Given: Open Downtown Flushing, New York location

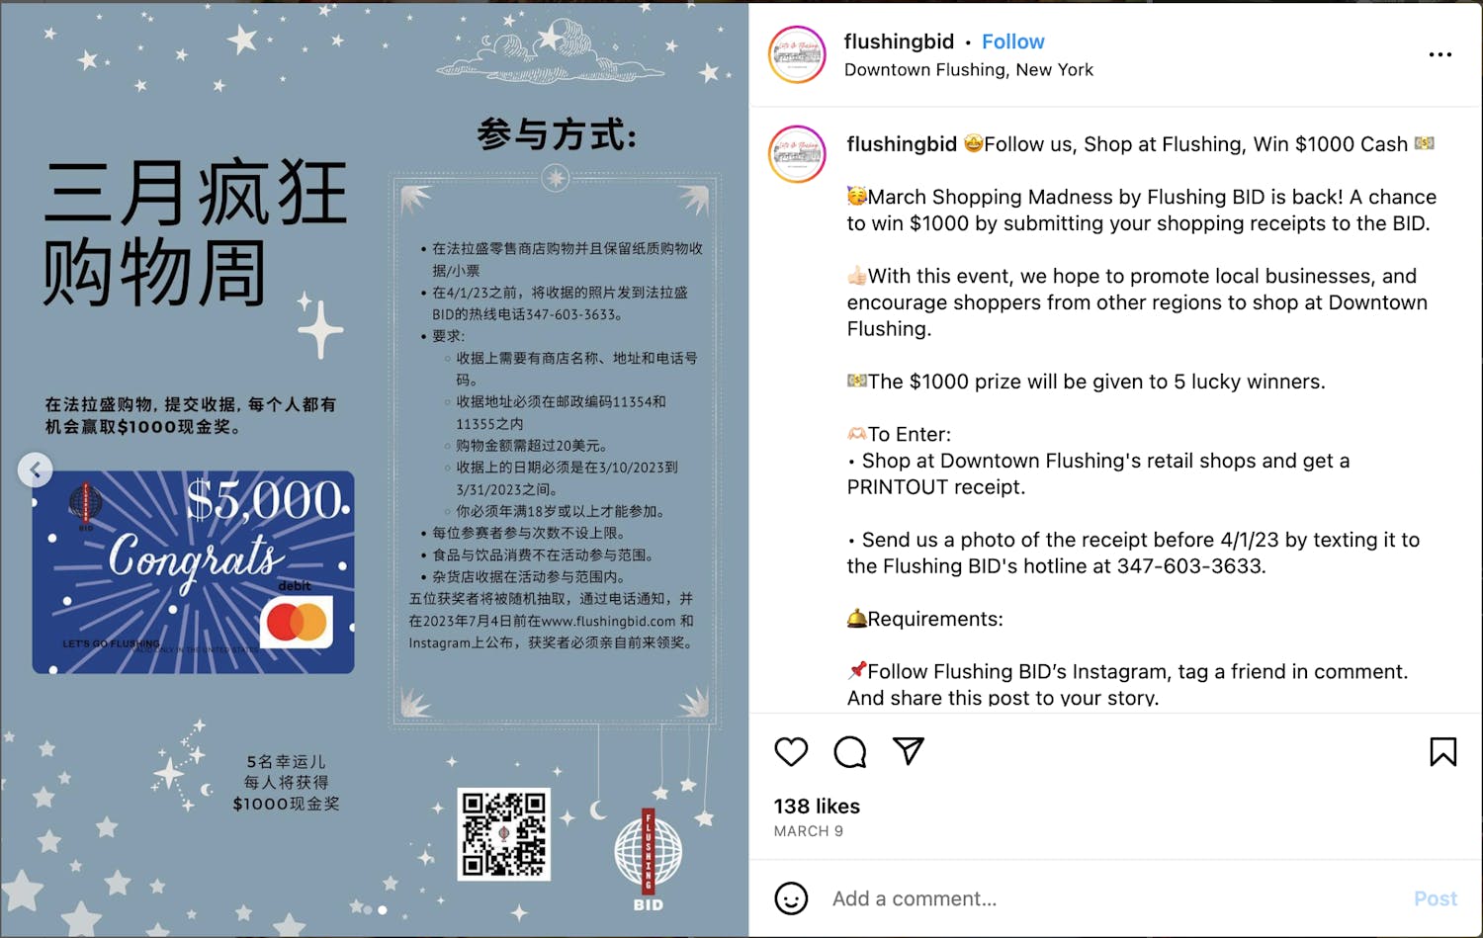Looking at the screenshot, I should [x=969, y=70].
